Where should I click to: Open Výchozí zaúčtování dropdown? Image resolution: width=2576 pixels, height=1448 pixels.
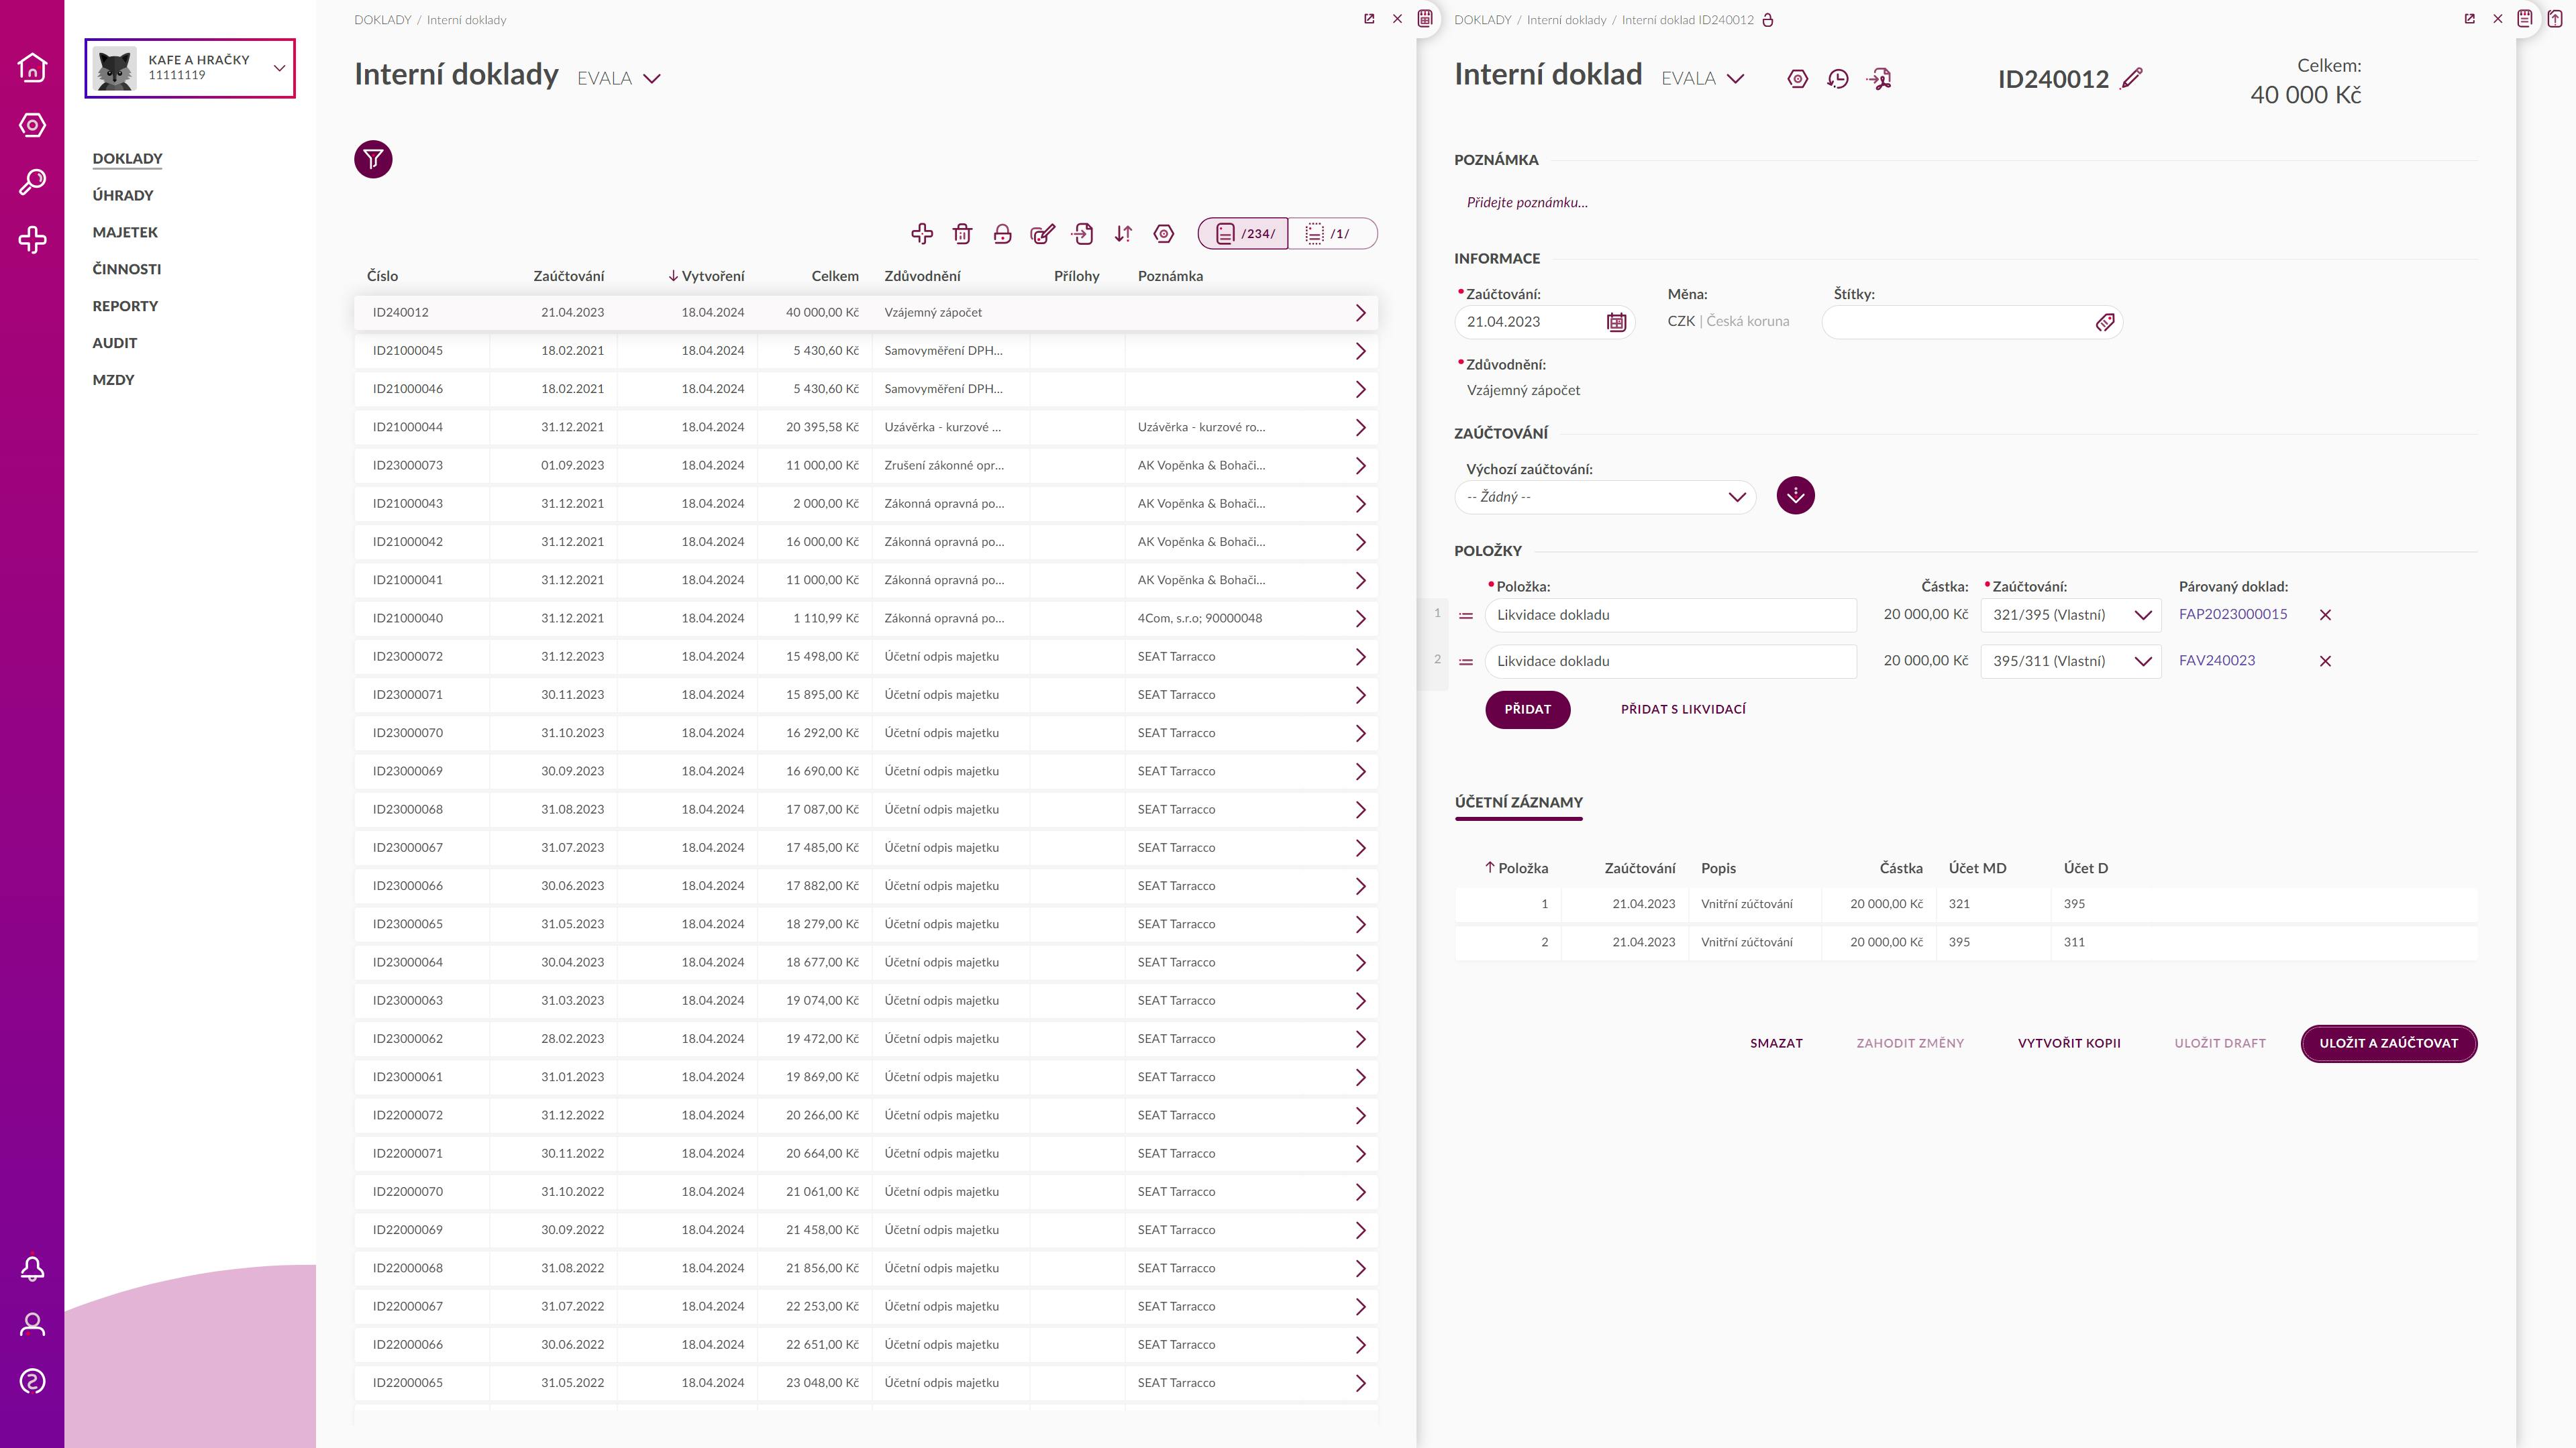[x=1605, y=497]
